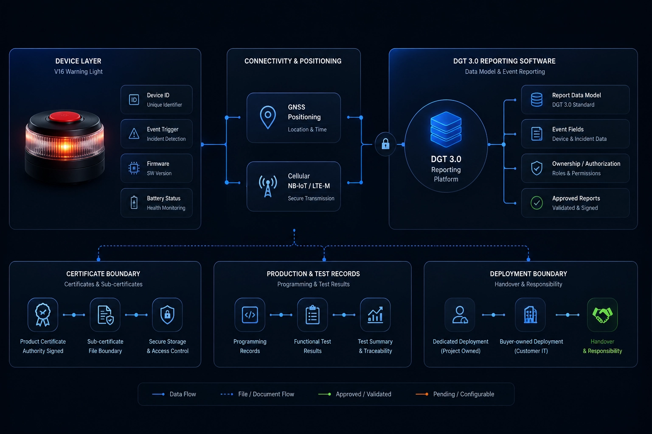Select the Firmware SW Version card

[x=157, y=168]
